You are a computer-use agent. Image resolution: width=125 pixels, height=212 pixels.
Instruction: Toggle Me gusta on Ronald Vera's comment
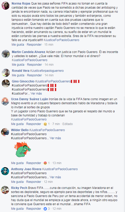18,75
